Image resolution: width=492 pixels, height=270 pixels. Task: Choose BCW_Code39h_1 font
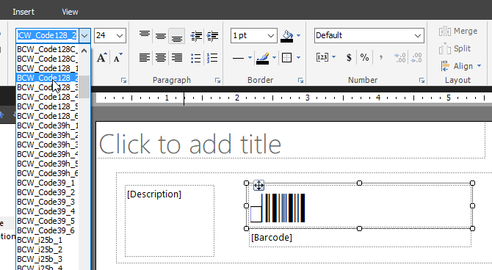click(x=47, y=125)
